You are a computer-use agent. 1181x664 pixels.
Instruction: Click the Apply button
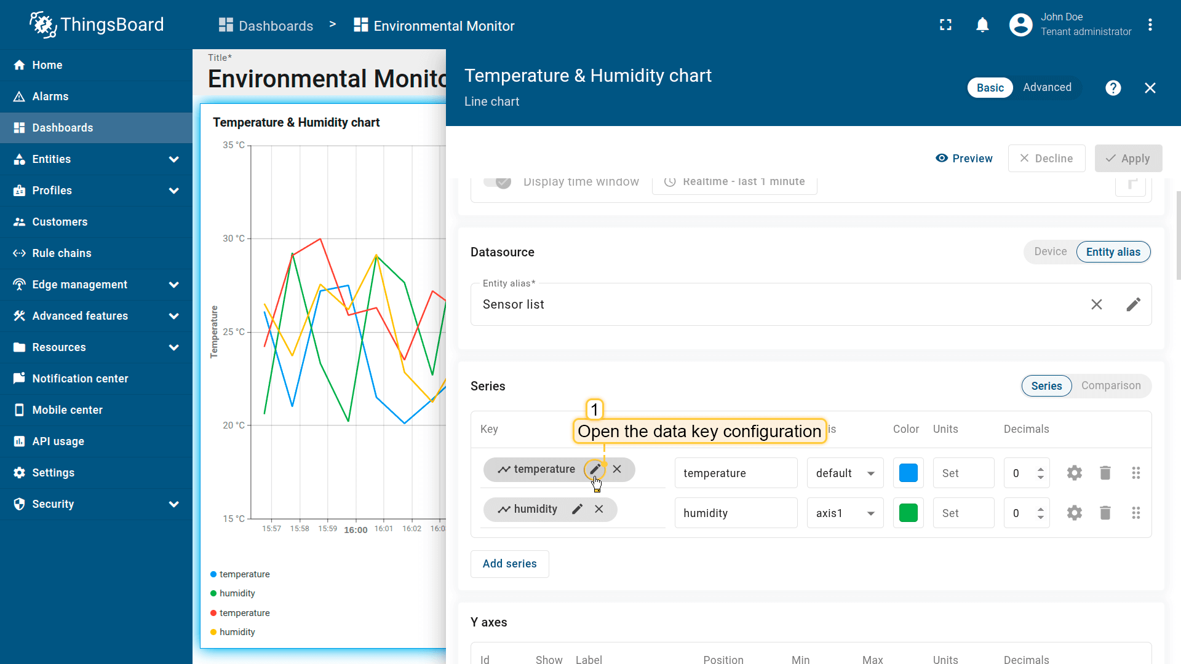(x=1128, y=159)
